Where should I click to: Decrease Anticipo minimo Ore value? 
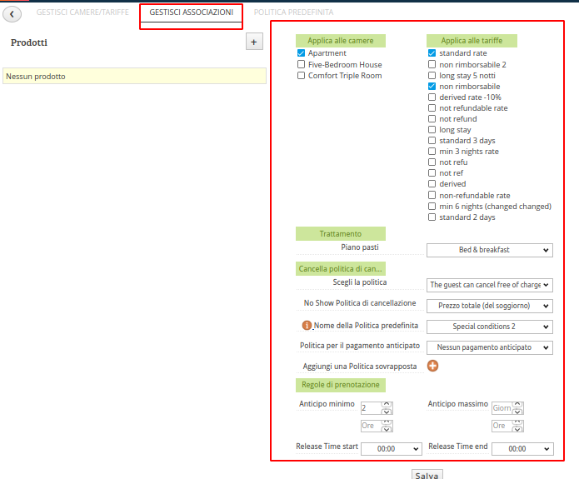pos(387,429)
